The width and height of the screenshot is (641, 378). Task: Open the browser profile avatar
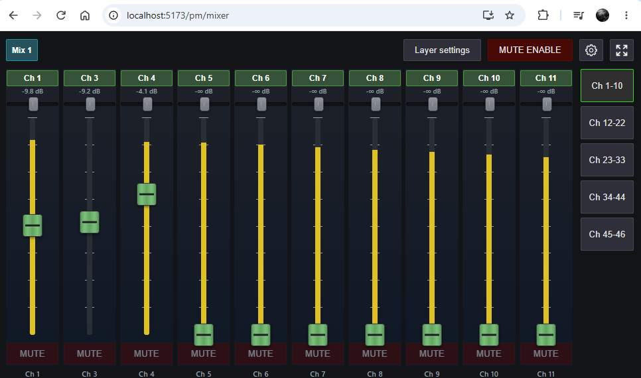[x=602, y=15]
